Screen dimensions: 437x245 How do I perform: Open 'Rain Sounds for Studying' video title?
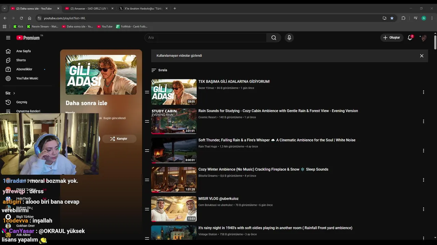(278, 111)
